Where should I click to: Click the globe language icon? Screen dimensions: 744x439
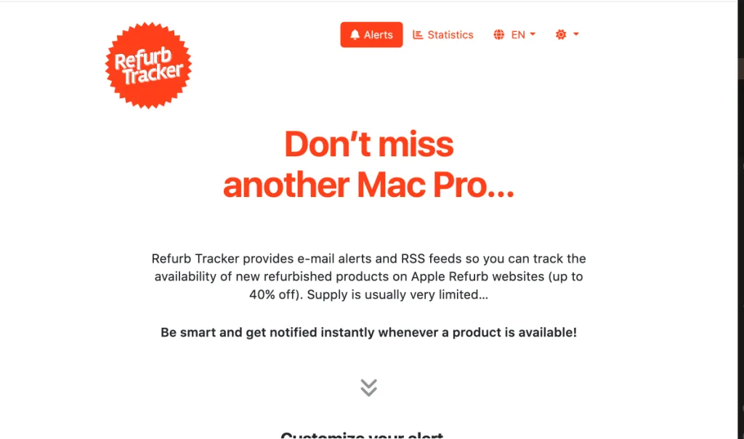(x=498, y=35)
